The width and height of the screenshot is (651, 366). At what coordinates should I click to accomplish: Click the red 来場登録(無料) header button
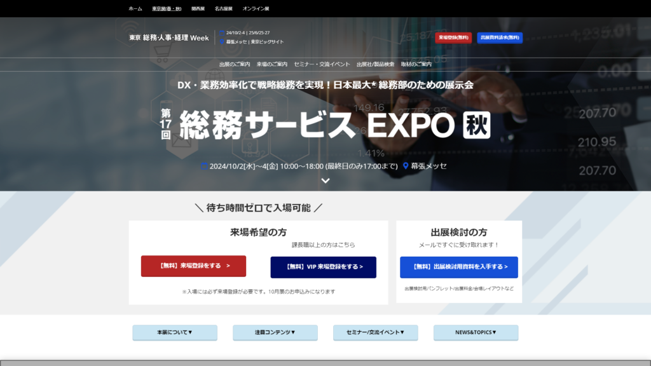point(453,37)
